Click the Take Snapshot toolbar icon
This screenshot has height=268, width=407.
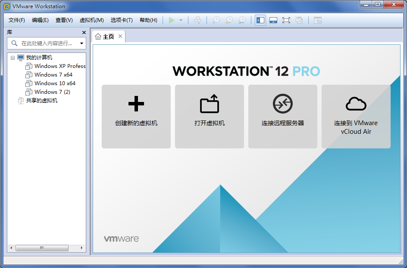(216, 20)
